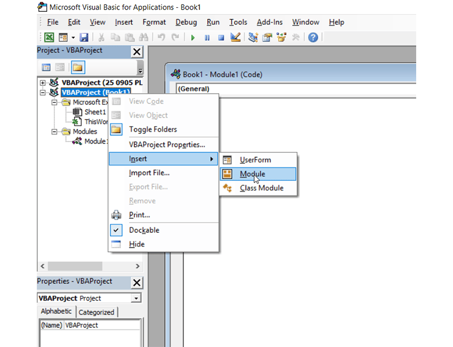This screenshot has width=453, height=347.
Task: Choose Hide in the context menu
Action: coord(163,244)
